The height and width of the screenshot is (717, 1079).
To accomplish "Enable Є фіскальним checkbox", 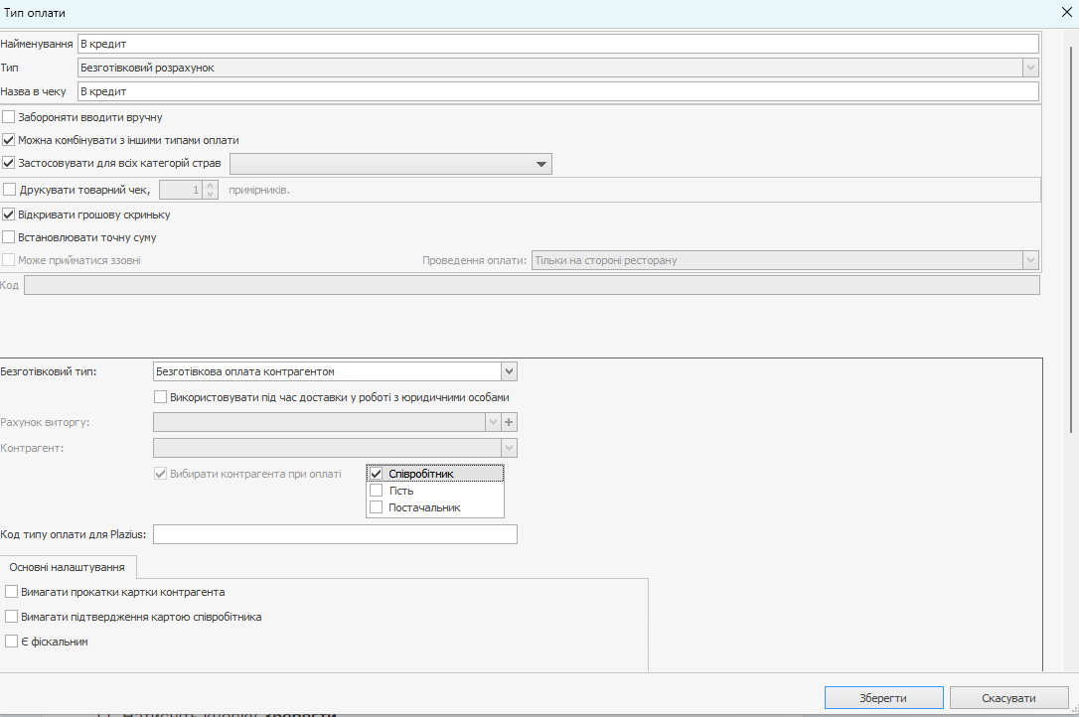I will point(12,642).
